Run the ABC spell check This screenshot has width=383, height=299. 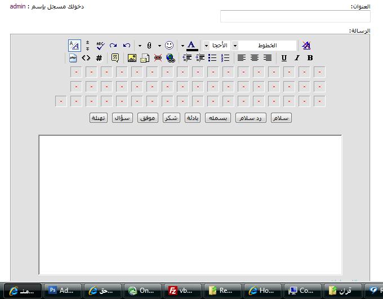point(100,46)
